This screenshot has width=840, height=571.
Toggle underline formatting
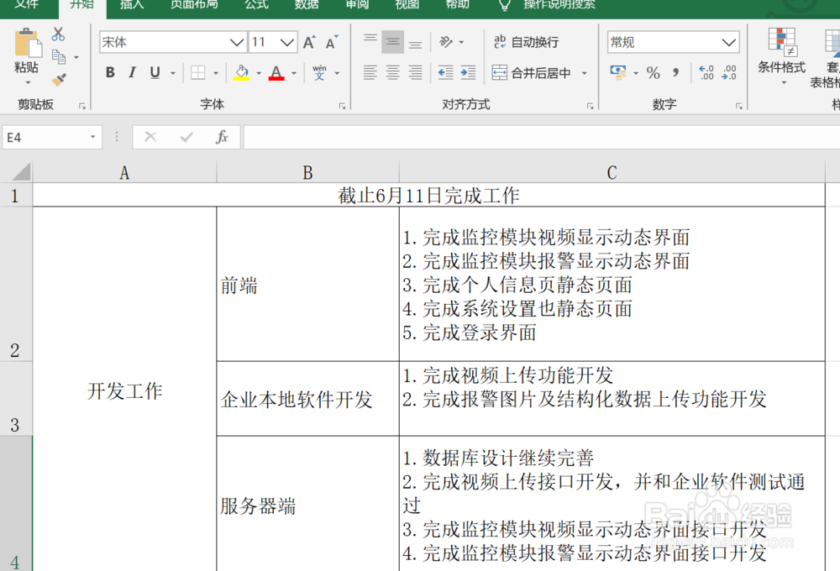(x=154, y=73)
